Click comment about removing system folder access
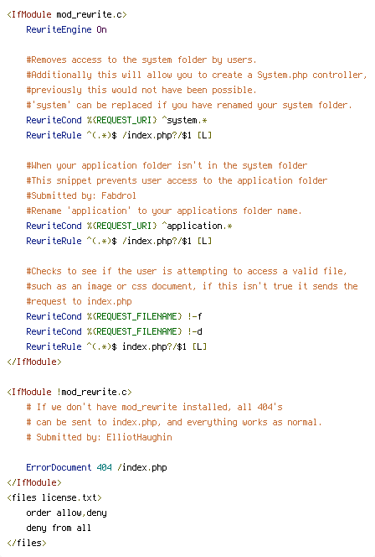 pyautogui.click(x=141, y=60)
